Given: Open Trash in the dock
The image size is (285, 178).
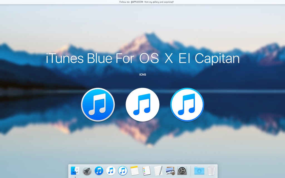Looking at the screenshot, I should (211, 171).
